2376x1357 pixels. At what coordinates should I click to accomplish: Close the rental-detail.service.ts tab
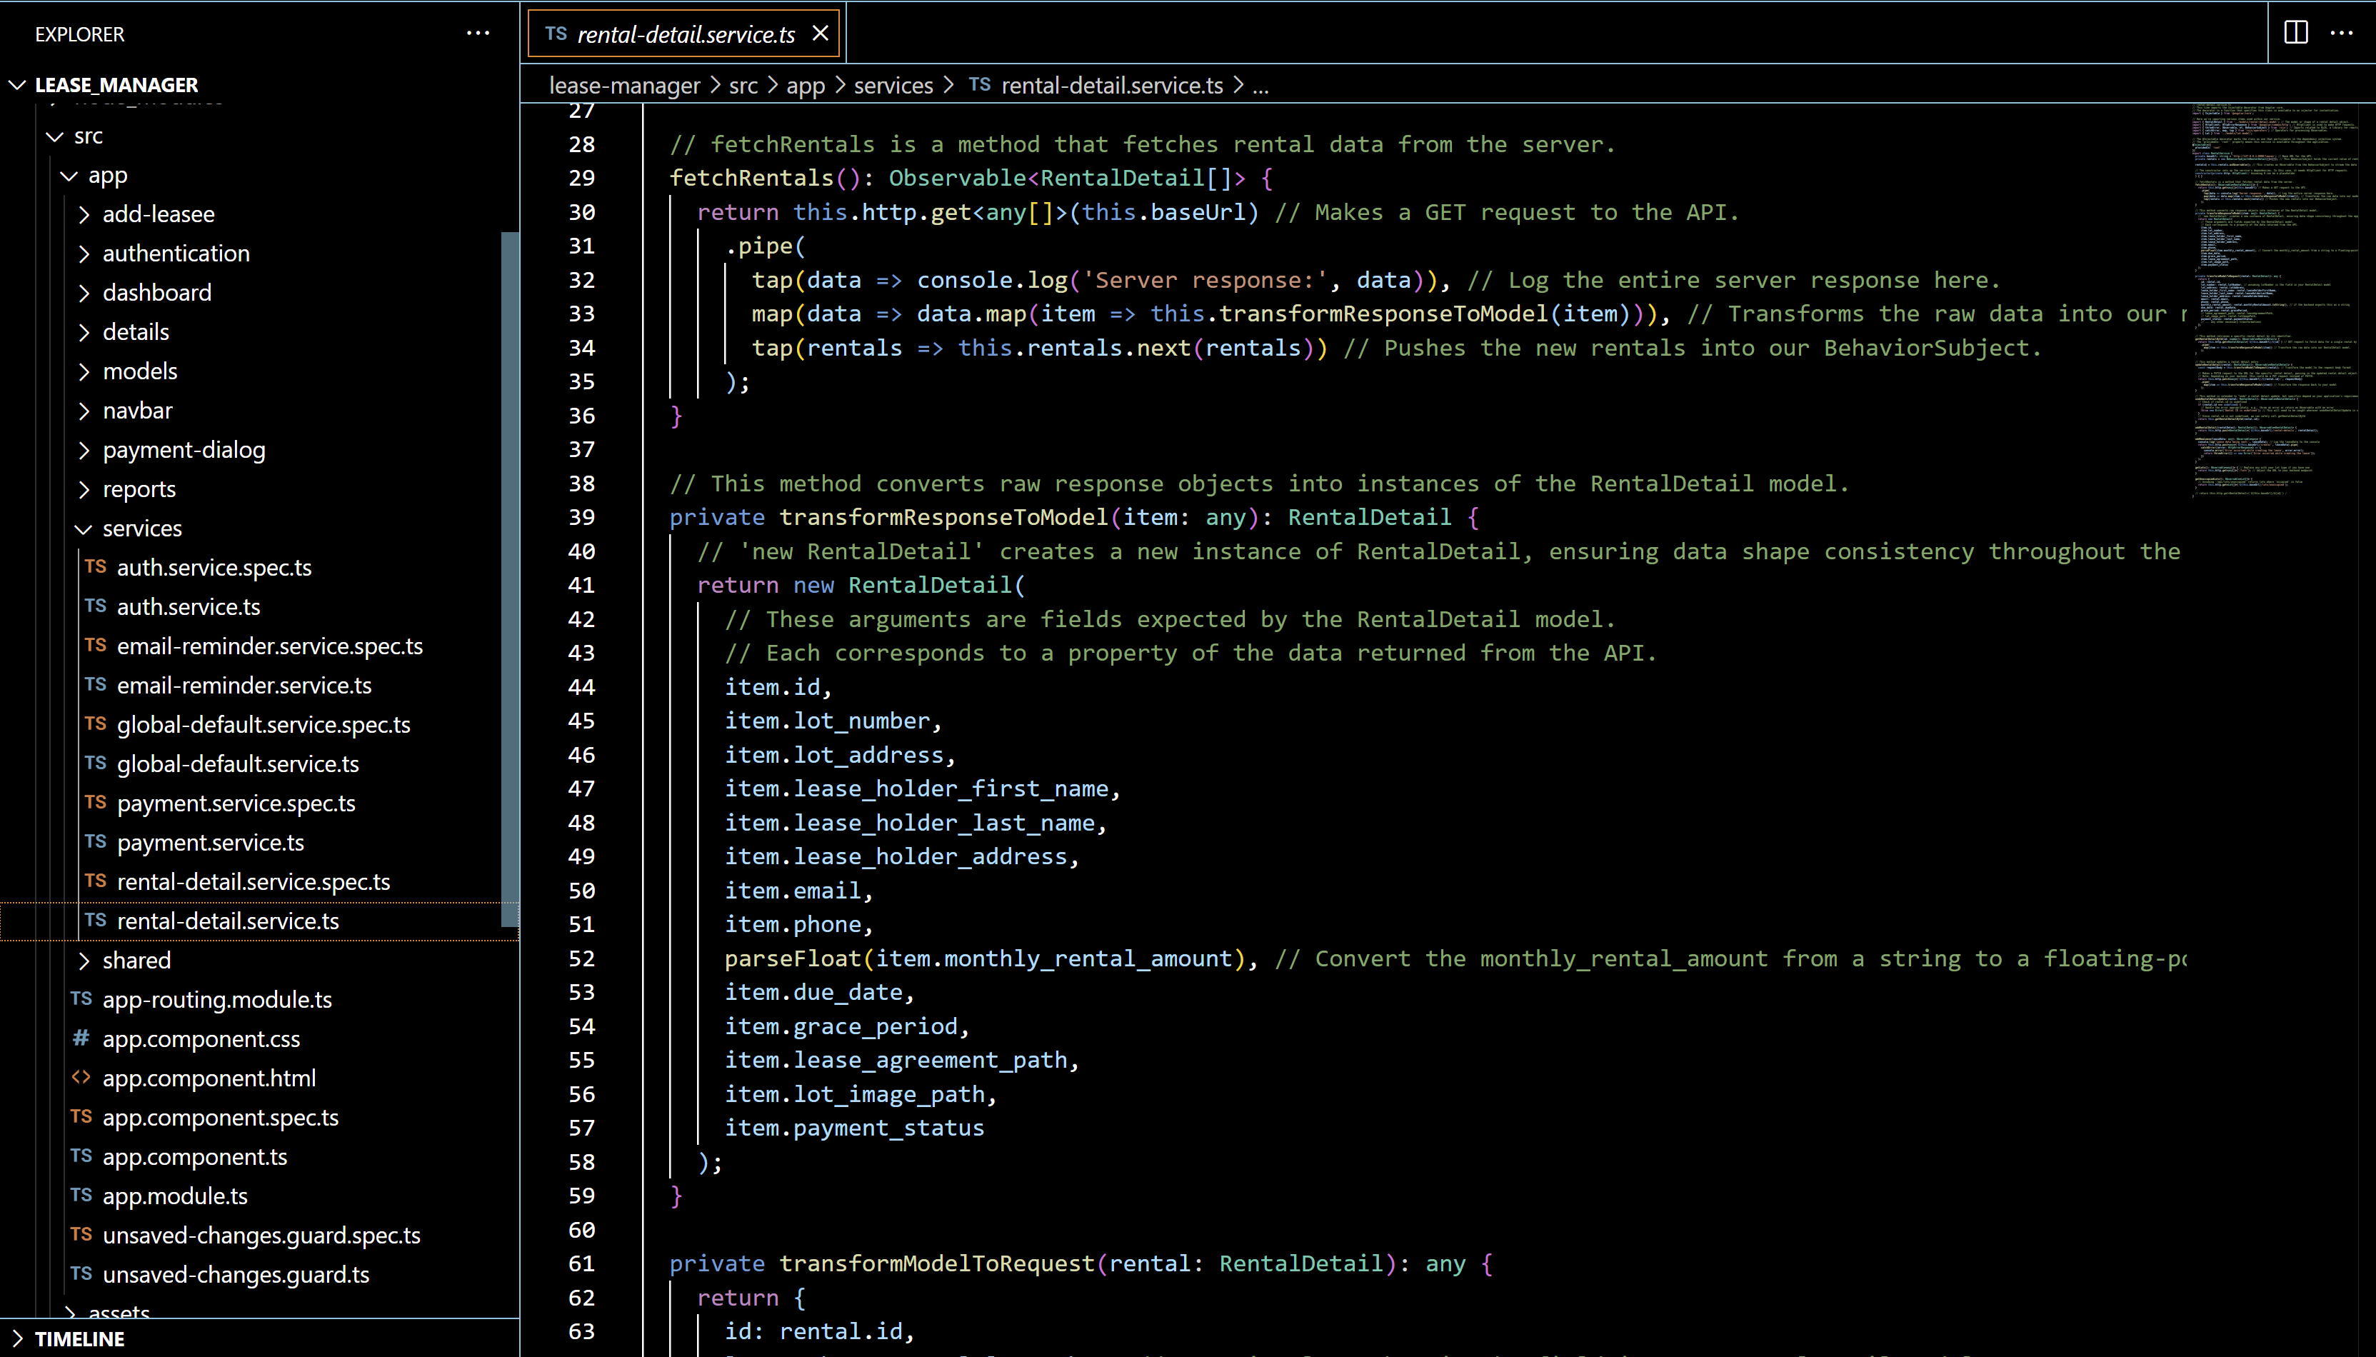click(x=820, y=34)
